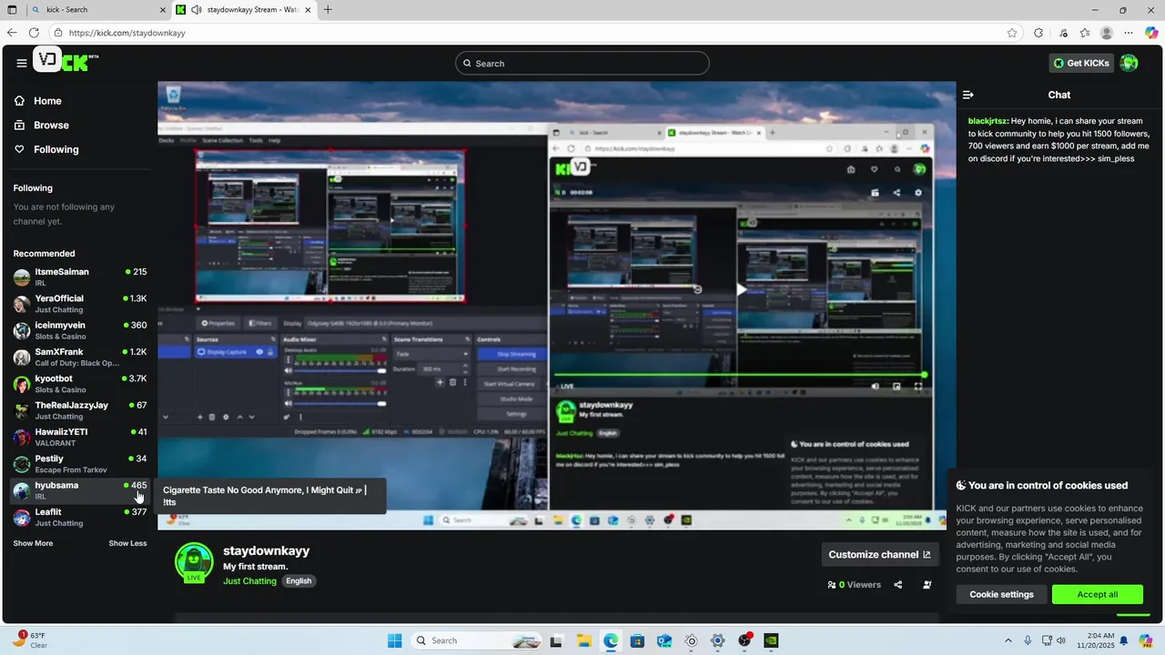Click staydownkayy channel name below video
The image size is (1165, 655).
(x=267, y=550)
